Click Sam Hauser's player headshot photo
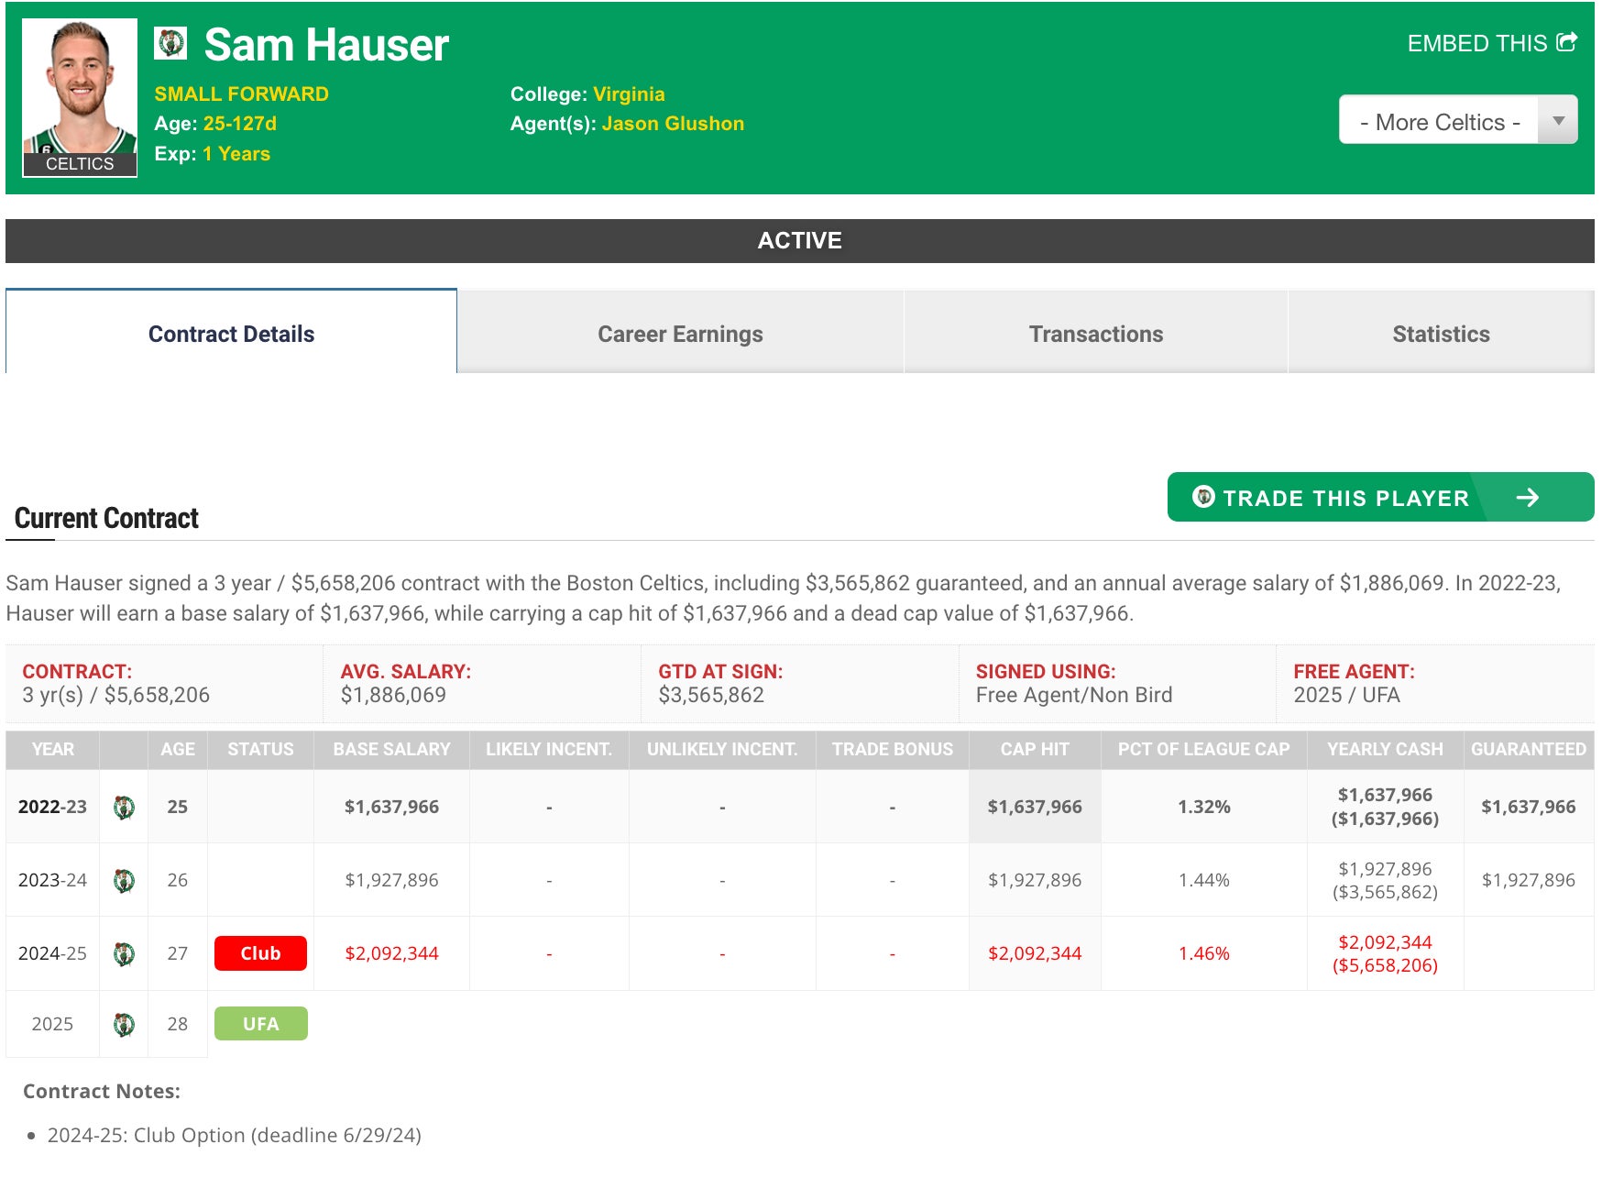 (x=80, y=90)
